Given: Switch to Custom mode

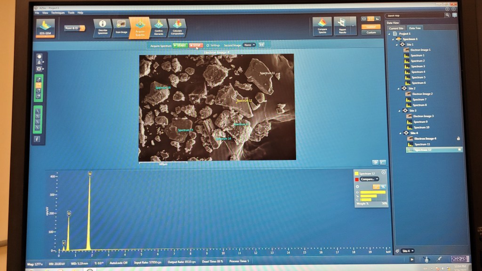Looking at the screenshot, I should tap(371, 32).
